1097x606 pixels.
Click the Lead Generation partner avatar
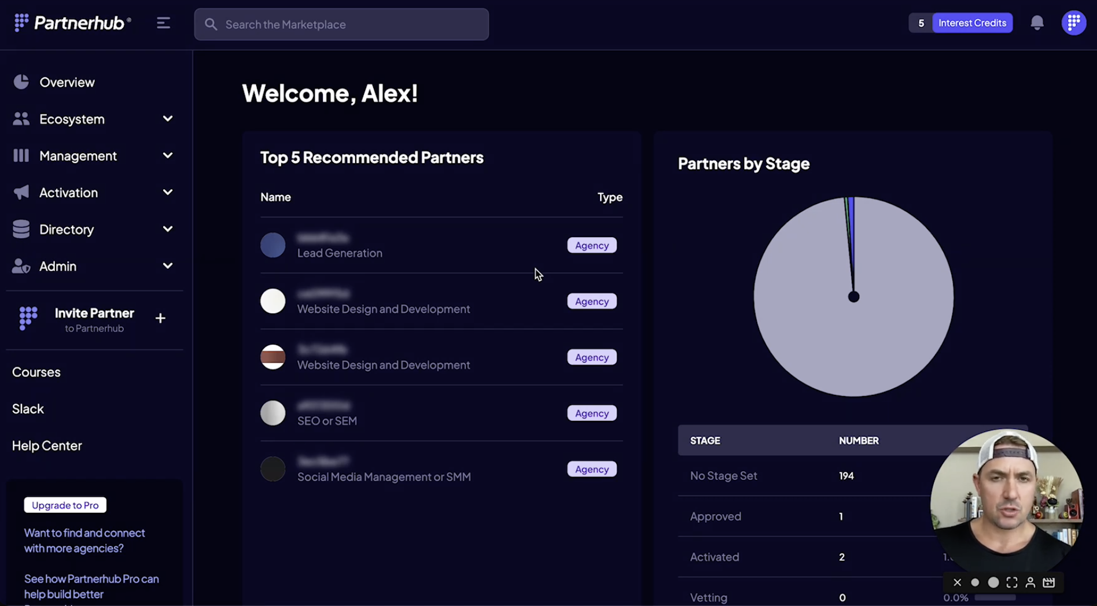pos(273,245)
